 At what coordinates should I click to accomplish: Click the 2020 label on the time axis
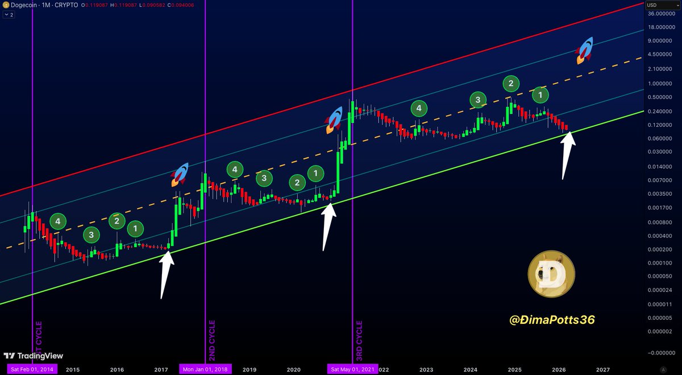click(x=294, y=369)
